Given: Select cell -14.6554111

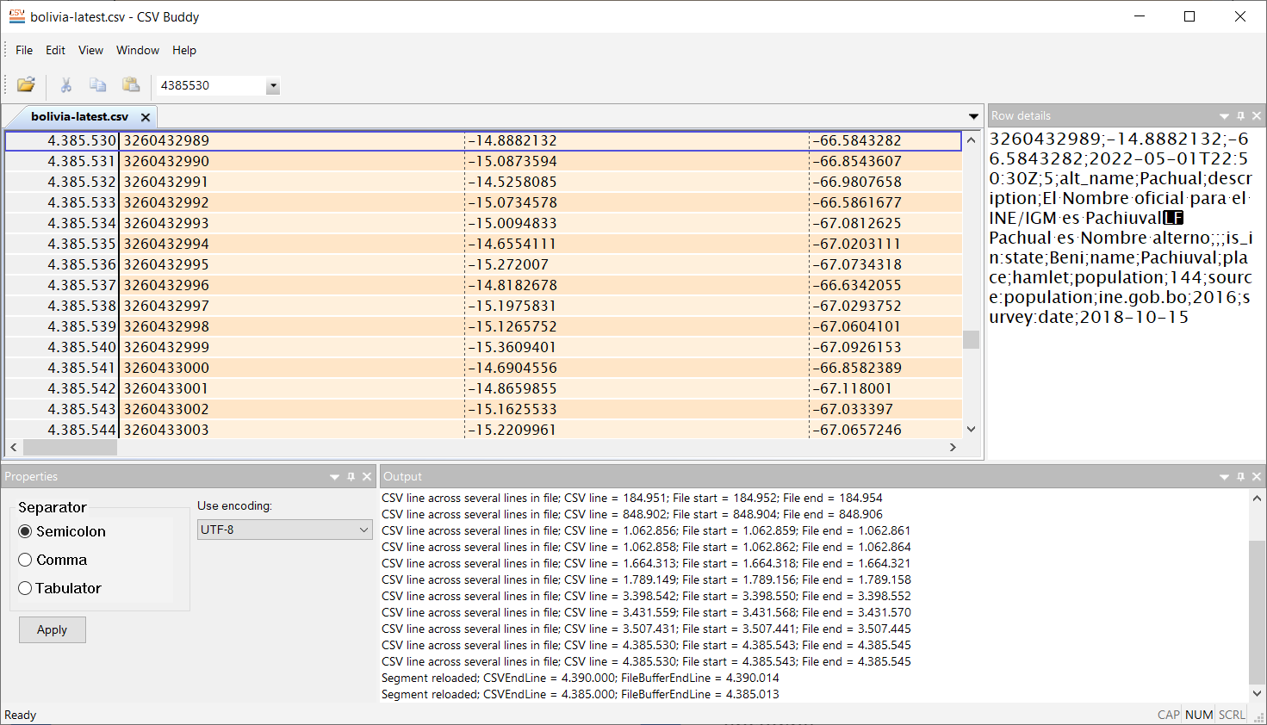Looking at the screenshot, I should tap(637, 244).
